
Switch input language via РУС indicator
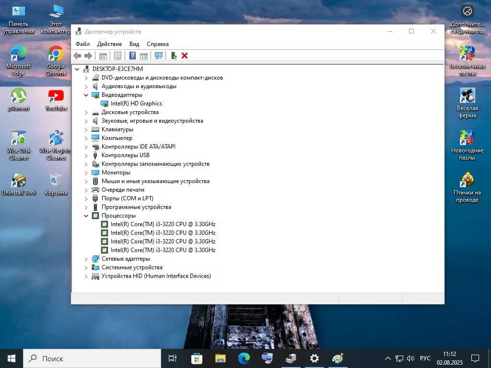click(x=425, y=358)
